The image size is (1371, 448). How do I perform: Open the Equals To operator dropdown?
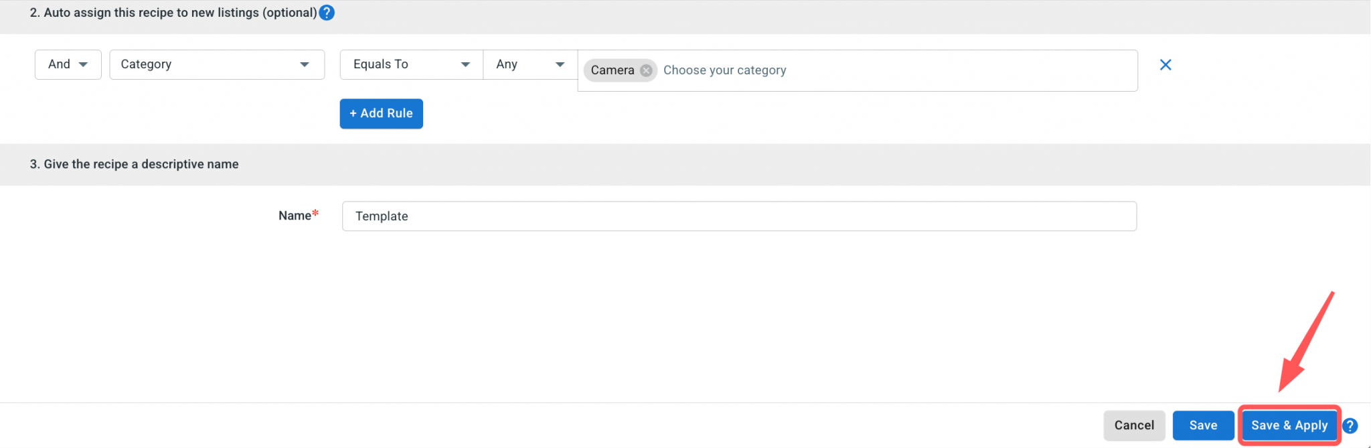[x=411, y=64]
